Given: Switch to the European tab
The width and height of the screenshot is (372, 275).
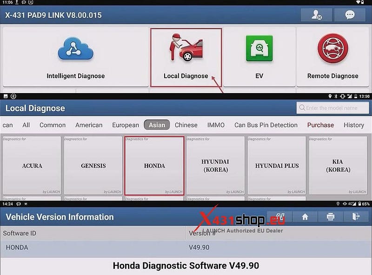Looking at the screenshot, I should pos(126,125).
